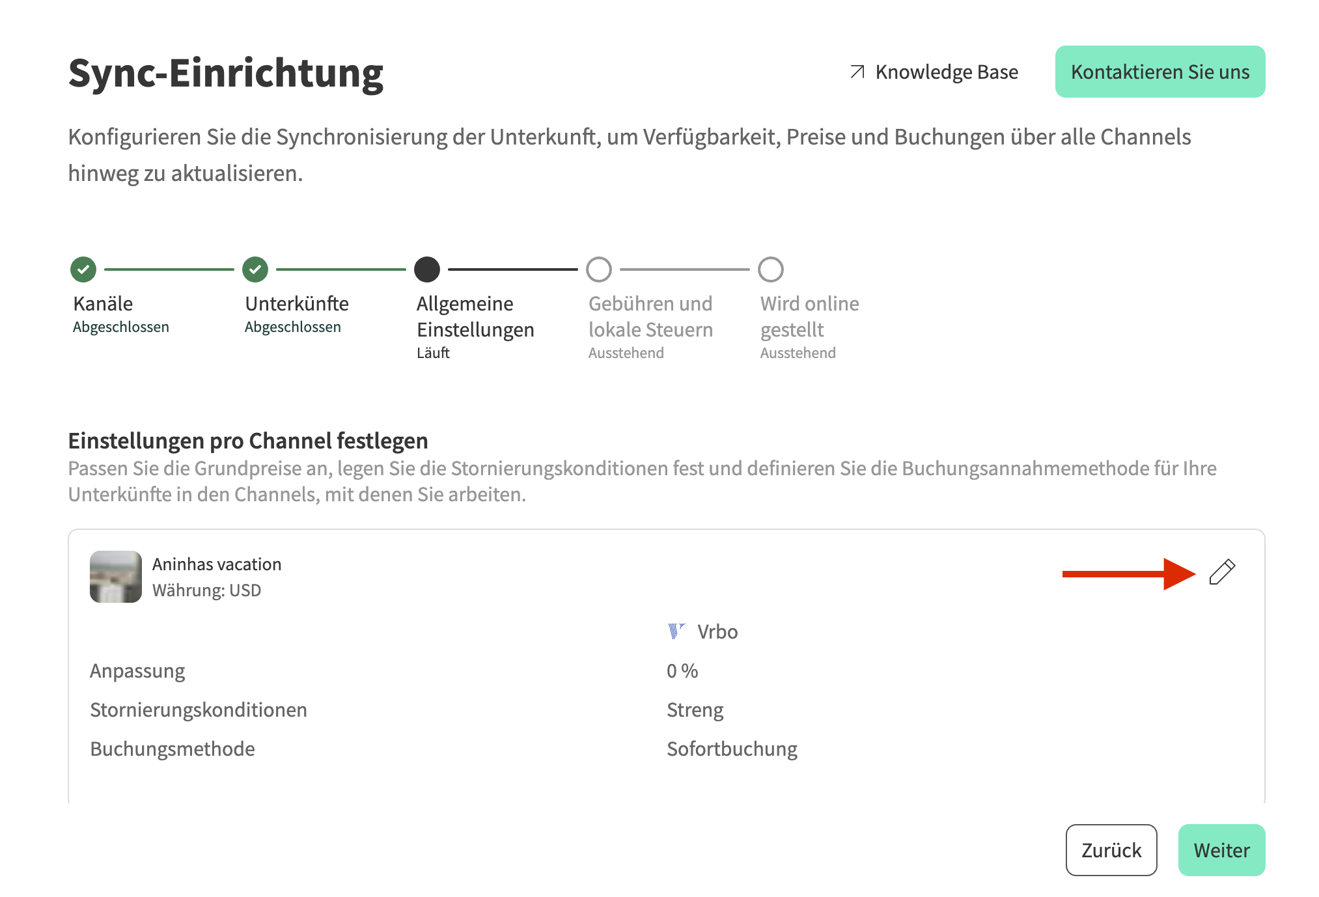1319x897 pixels.
Task: Click the Sofortbuchung booking method value
Action: pos(732,749)
